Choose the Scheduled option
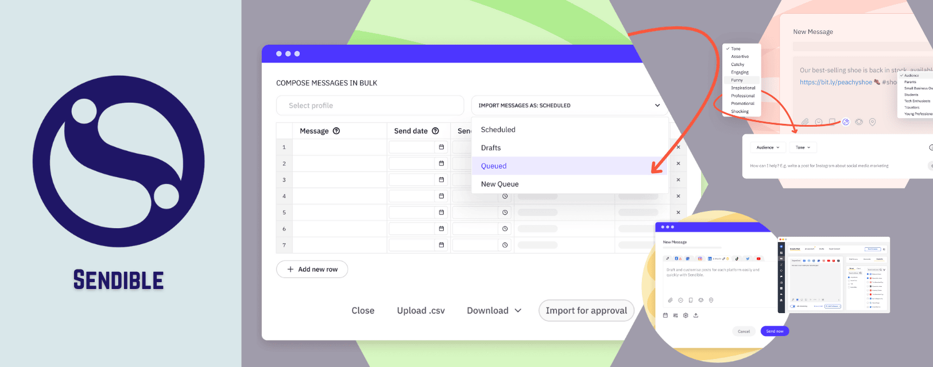Image resolution: width=933 pixels, height=367 pixels. pos(570,130)
